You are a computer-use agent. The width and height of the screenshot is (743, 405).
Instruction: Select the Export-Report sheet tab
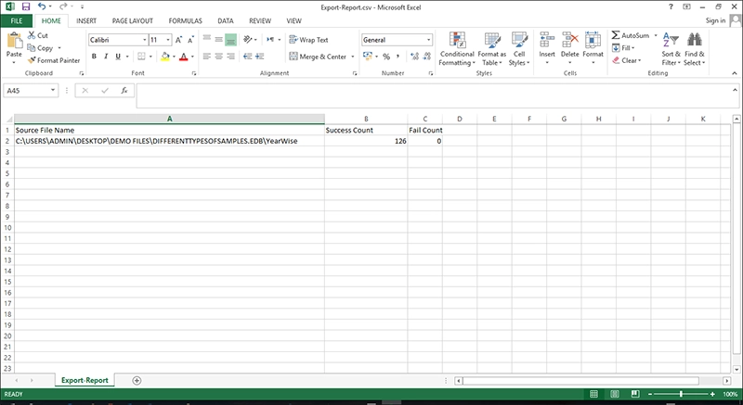pos(85,380)
